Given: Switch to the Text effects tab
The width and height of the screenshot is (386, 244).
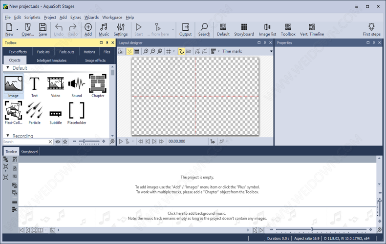Looking at the screenshot, I should (x=18, y=52).
